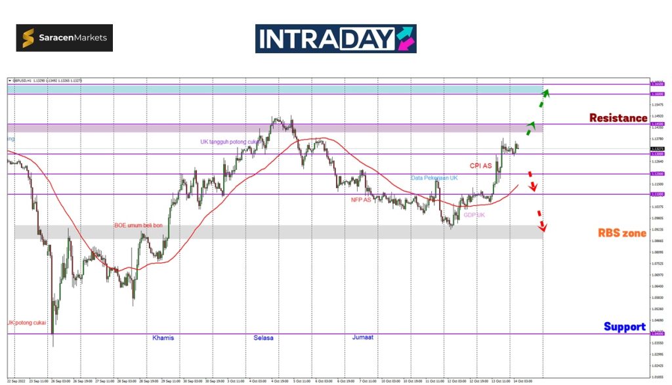672x385 pixels.
Task: Click the 'UK tangguh potong cukai' annotation
Action: click(x=230, y=142)
